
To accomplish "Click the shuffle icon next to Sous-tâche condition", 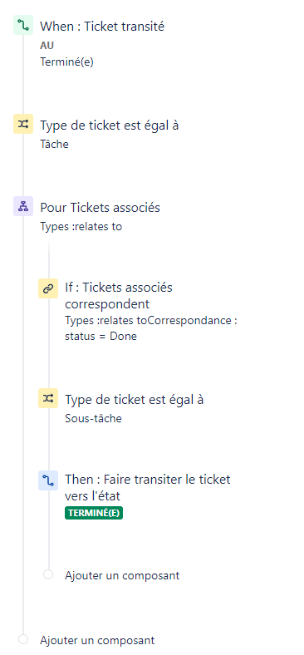I will 48,398.
